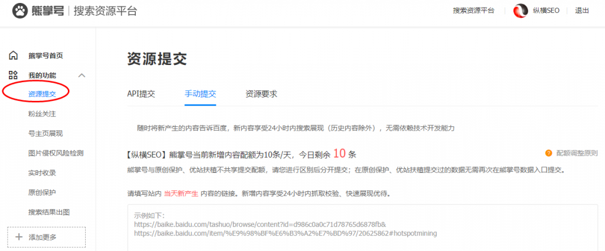Click the 资源提交 page heading
Viewport: 605px width, 251px height.
click(157, 59)
